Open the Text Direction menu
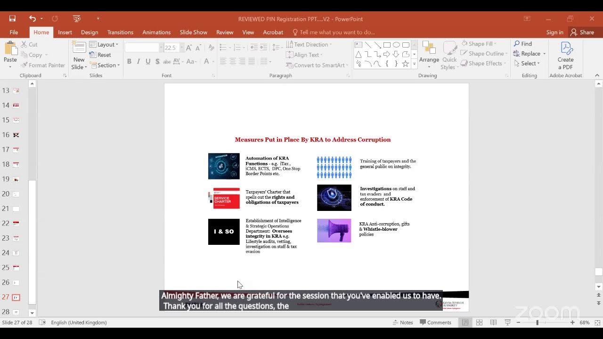The height and width of the screenshot is (339, 603). point(309,44)
